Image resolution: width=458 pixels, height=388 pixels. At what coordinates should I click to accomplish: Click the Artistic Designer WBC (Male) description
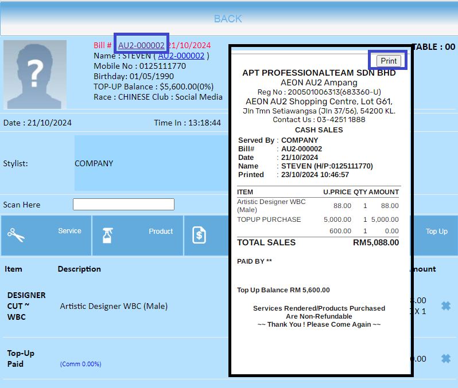(114, 306)
